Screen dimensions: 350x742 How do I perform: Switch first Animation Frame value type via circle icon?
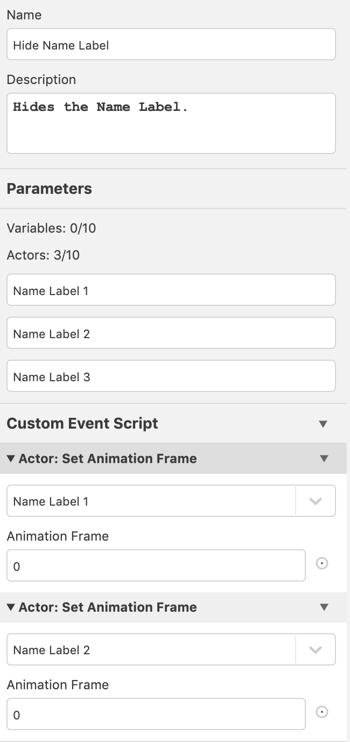322,564
